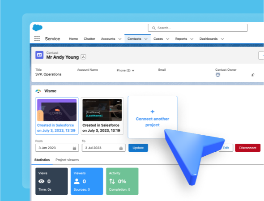Image resolution: width=264 pixels, height=201 pixels.
Task: Click the change owner icon
Action: point(253,75)
